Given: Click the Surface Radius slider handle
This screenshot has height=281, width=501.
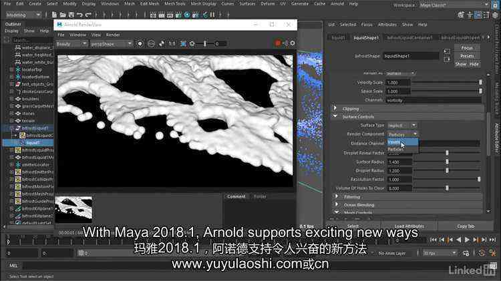Looking at the screenshot, I should [x=447, y=162].
